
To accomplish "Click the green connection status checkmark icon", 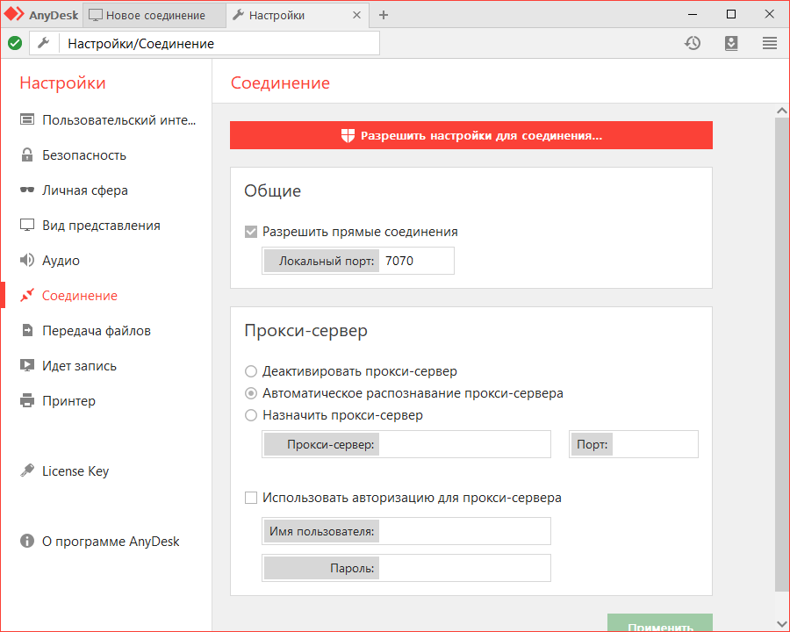I will (x=15, y=43).
